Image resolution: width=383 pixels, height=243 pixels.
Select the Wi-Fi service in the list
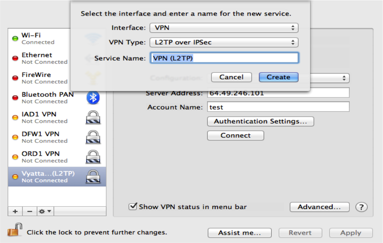39,38
